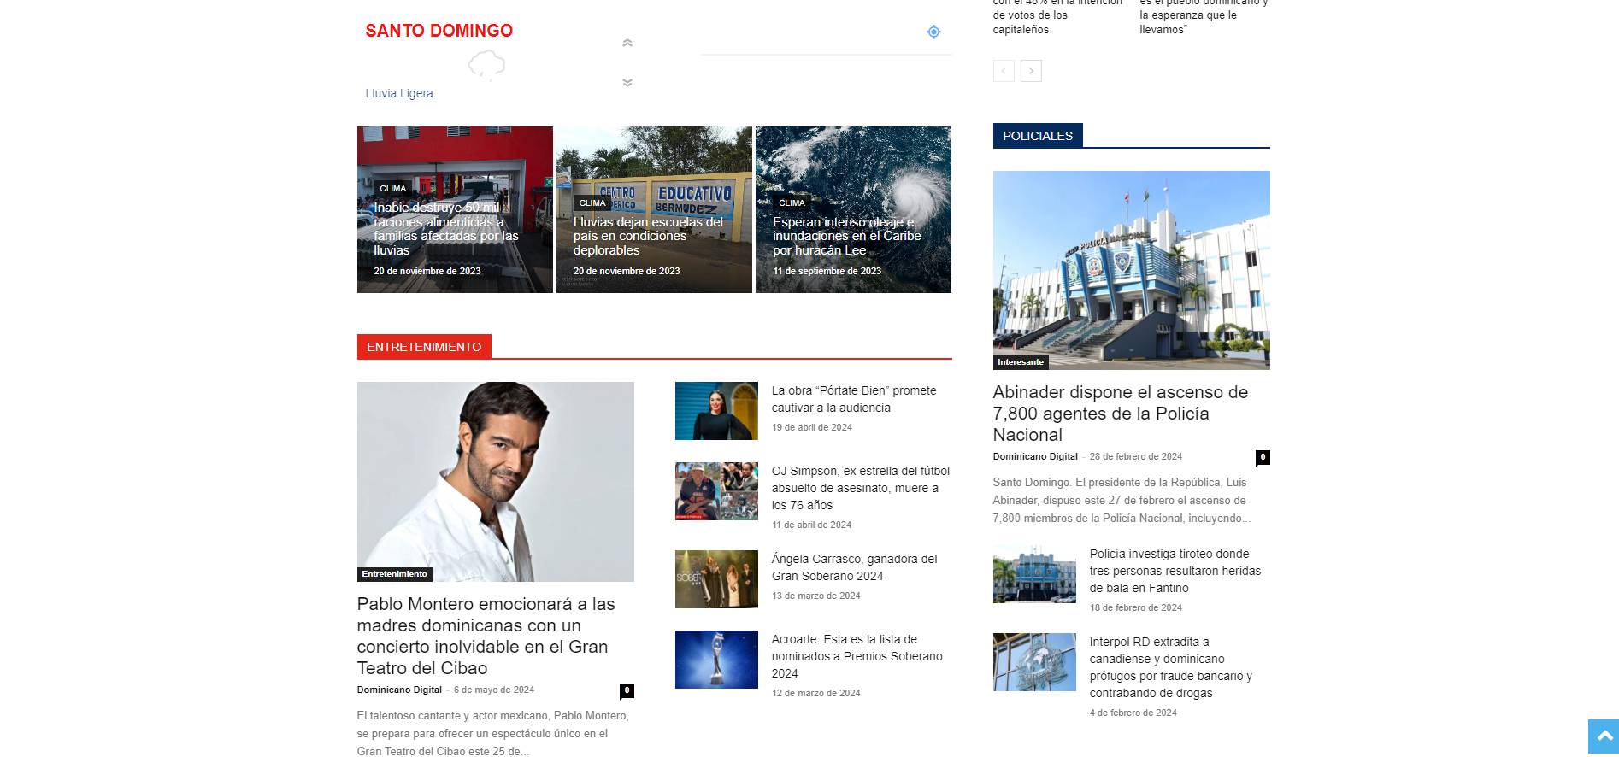
Task: Click date 11 de abril de 2024
Action: click(812, 525)
